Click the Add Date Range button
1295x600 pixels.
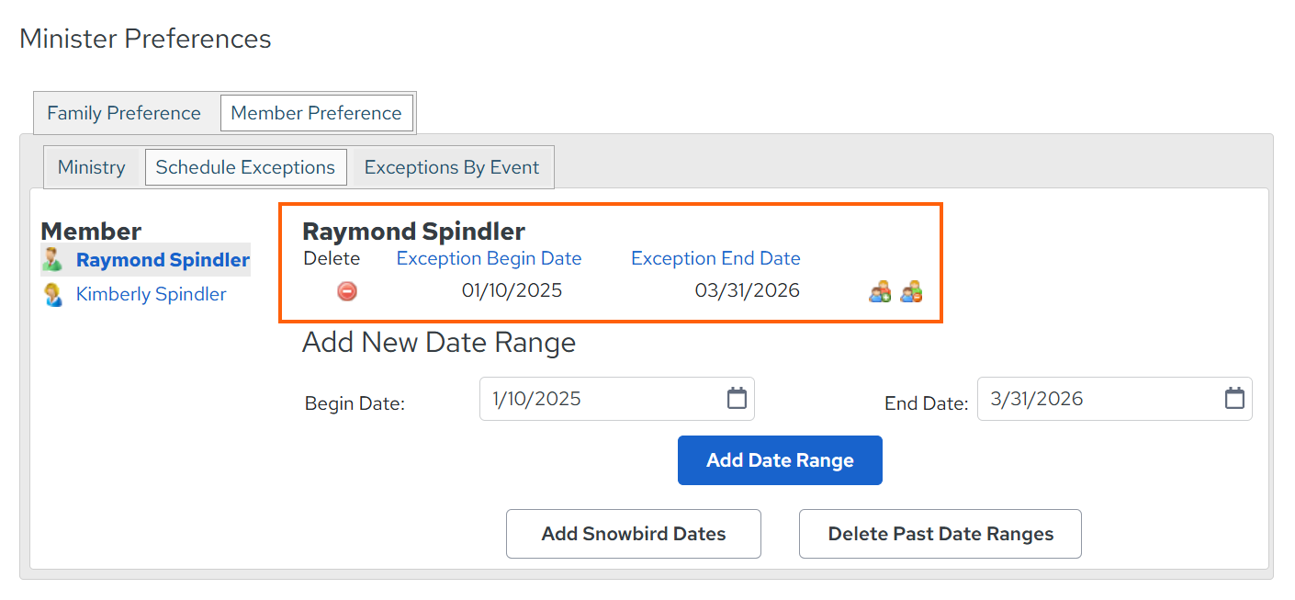[x=780, y=460]
